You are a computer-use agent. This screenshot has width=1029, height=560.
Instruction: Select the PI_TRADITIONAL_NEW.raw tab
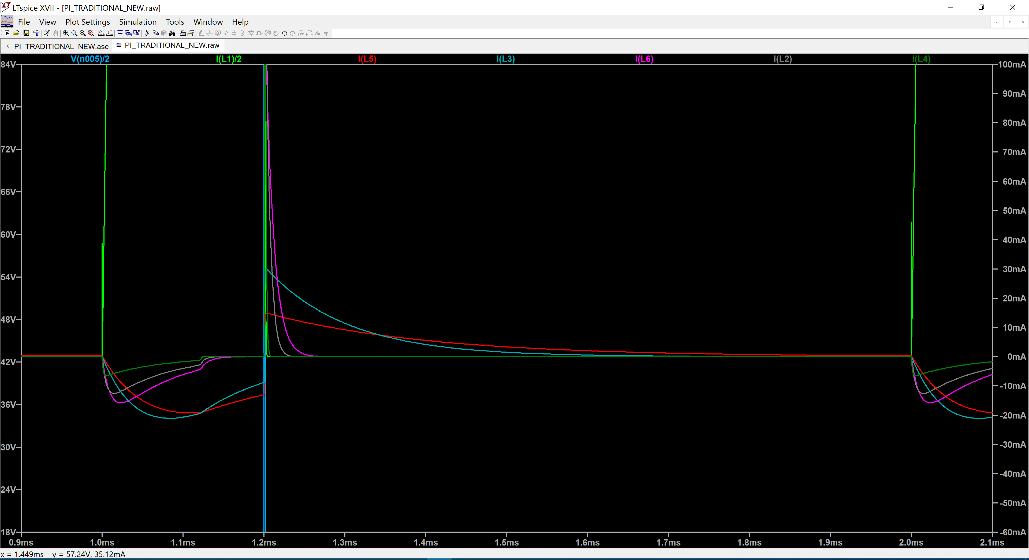coord(172,45)
